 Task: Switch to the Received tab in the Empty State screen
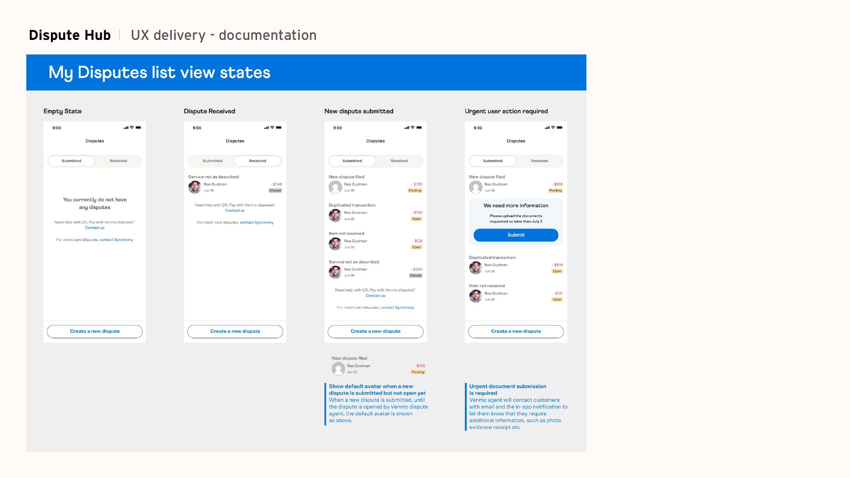(x=118, y=161)
